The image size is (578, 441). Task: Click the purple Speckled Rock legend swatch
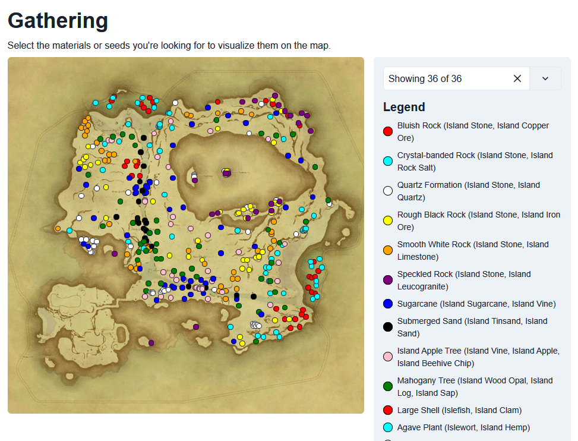pos(388,280)
